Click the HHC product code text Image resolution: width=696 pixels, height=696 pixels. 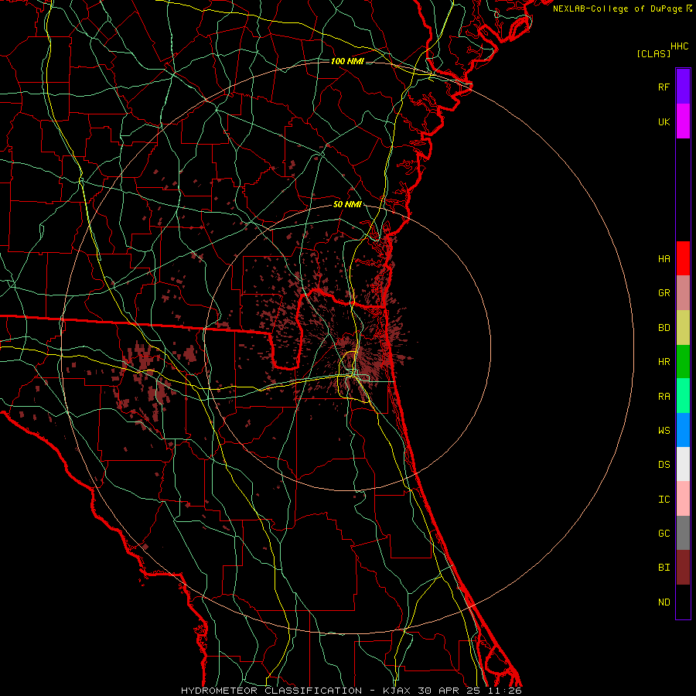679,46
